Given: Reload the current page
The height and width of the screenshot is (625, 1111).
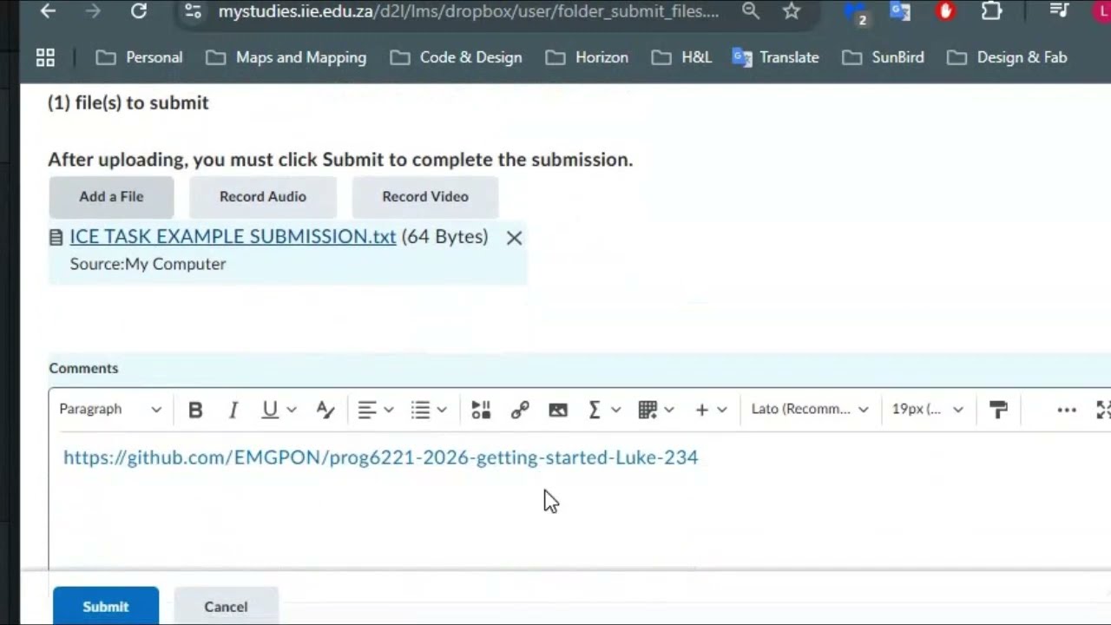Looking at the screenshot, I should pos(139,11).
